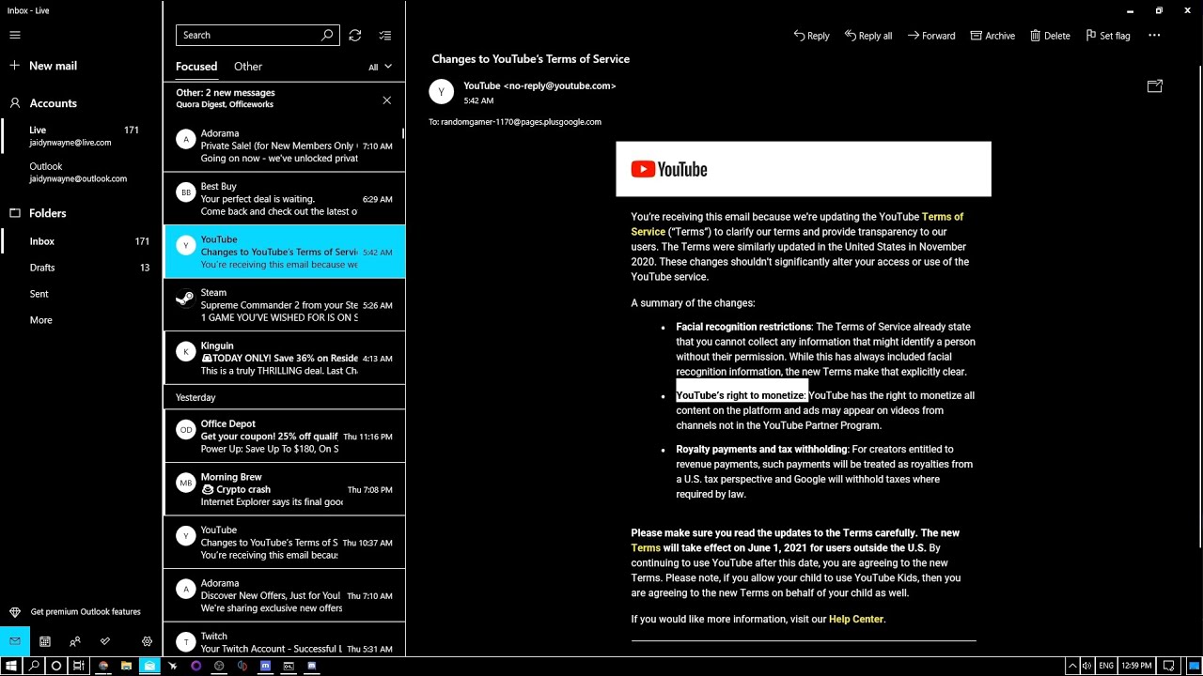This screenshot has width=1203, height=676.
Task: Set flag on this message
Action: point(1108,36)
